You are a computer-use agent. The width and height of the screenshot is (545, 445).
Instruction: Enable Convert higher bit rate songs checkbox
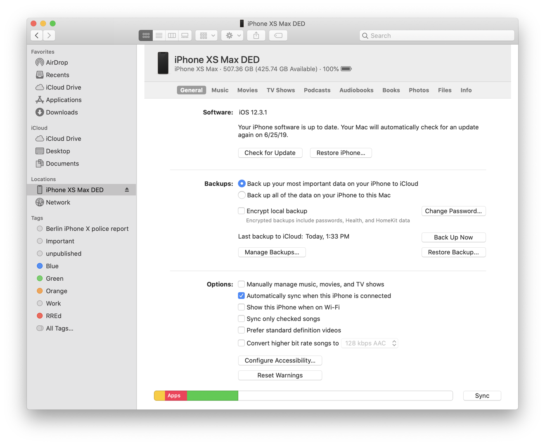(242, 343)
